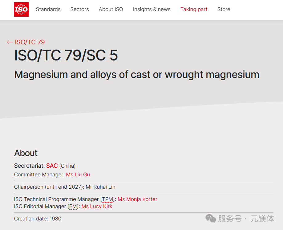The height and width of the screenshot is (230, 283).
Task: Click the Magnesium and alloys subtitle
Action: pos(137,74)
